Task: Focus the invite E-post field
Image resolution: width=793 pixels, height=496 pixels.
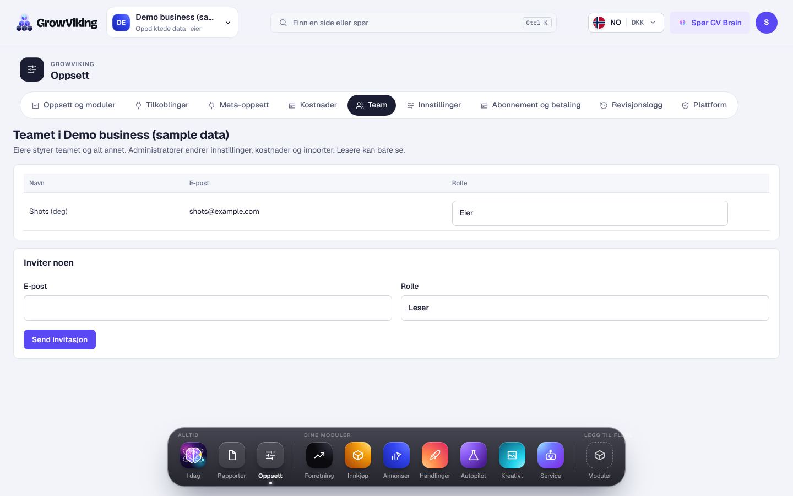Action: 208,308
